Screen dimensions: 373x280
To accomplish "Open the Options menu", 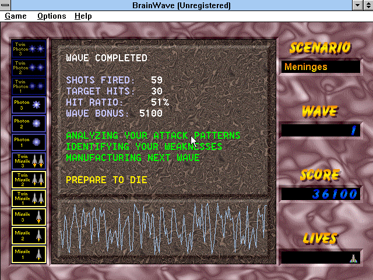I will (x=52, y=16).
